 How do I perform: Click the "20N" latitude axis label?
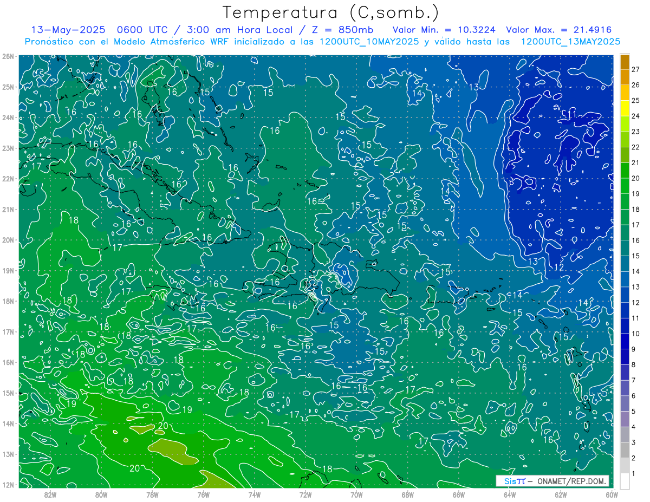click(x=8, y=240)
